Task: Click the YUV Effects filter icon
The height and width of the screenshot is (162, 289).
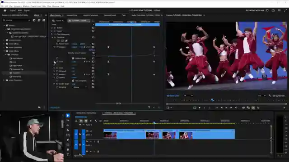Action: point(44,20)
